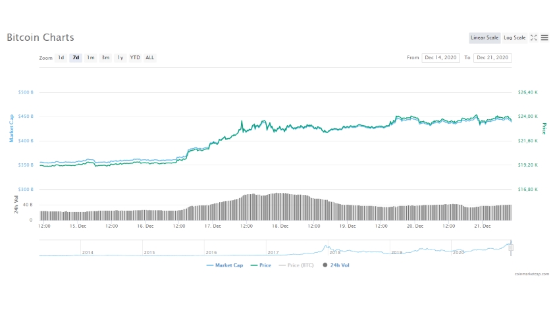
Task: Click the 21. Dec date axis label
Action: point(483,226)
